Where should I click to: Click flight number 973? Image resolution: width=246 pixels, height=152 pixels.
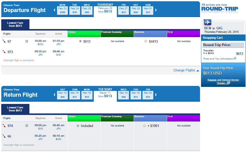(10, 52)
